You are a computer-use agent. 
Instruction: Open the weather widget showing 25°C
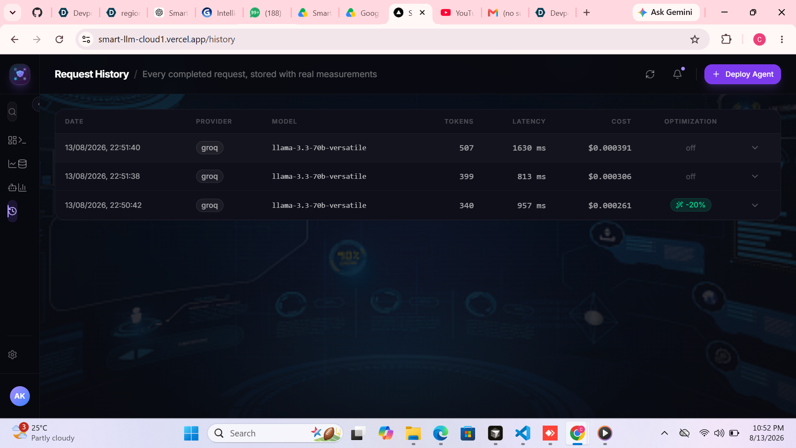(x=43, y=433)
